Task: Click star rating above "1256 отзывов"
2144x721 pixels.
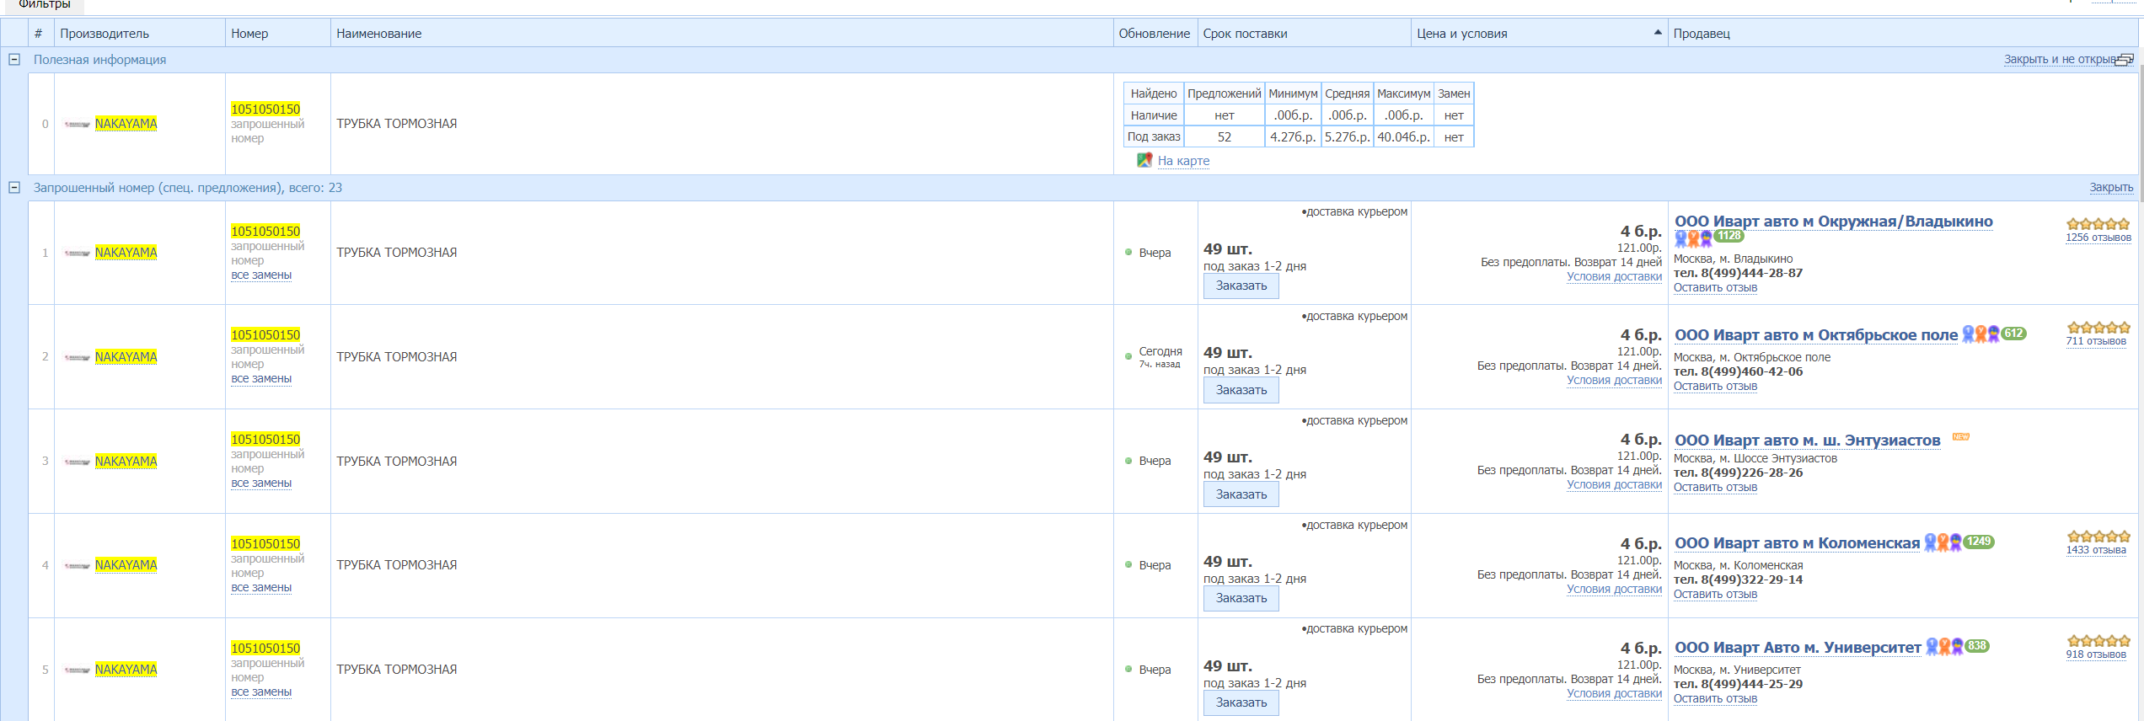Action: tap(2098, 224)
